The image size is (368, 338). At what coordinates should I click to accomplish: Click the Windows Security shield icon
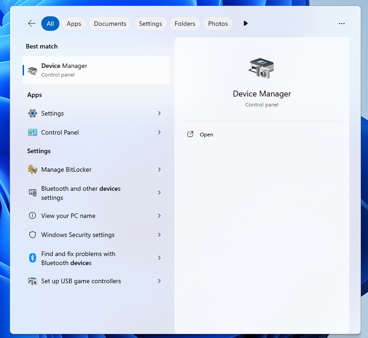[x=32, y=235]
